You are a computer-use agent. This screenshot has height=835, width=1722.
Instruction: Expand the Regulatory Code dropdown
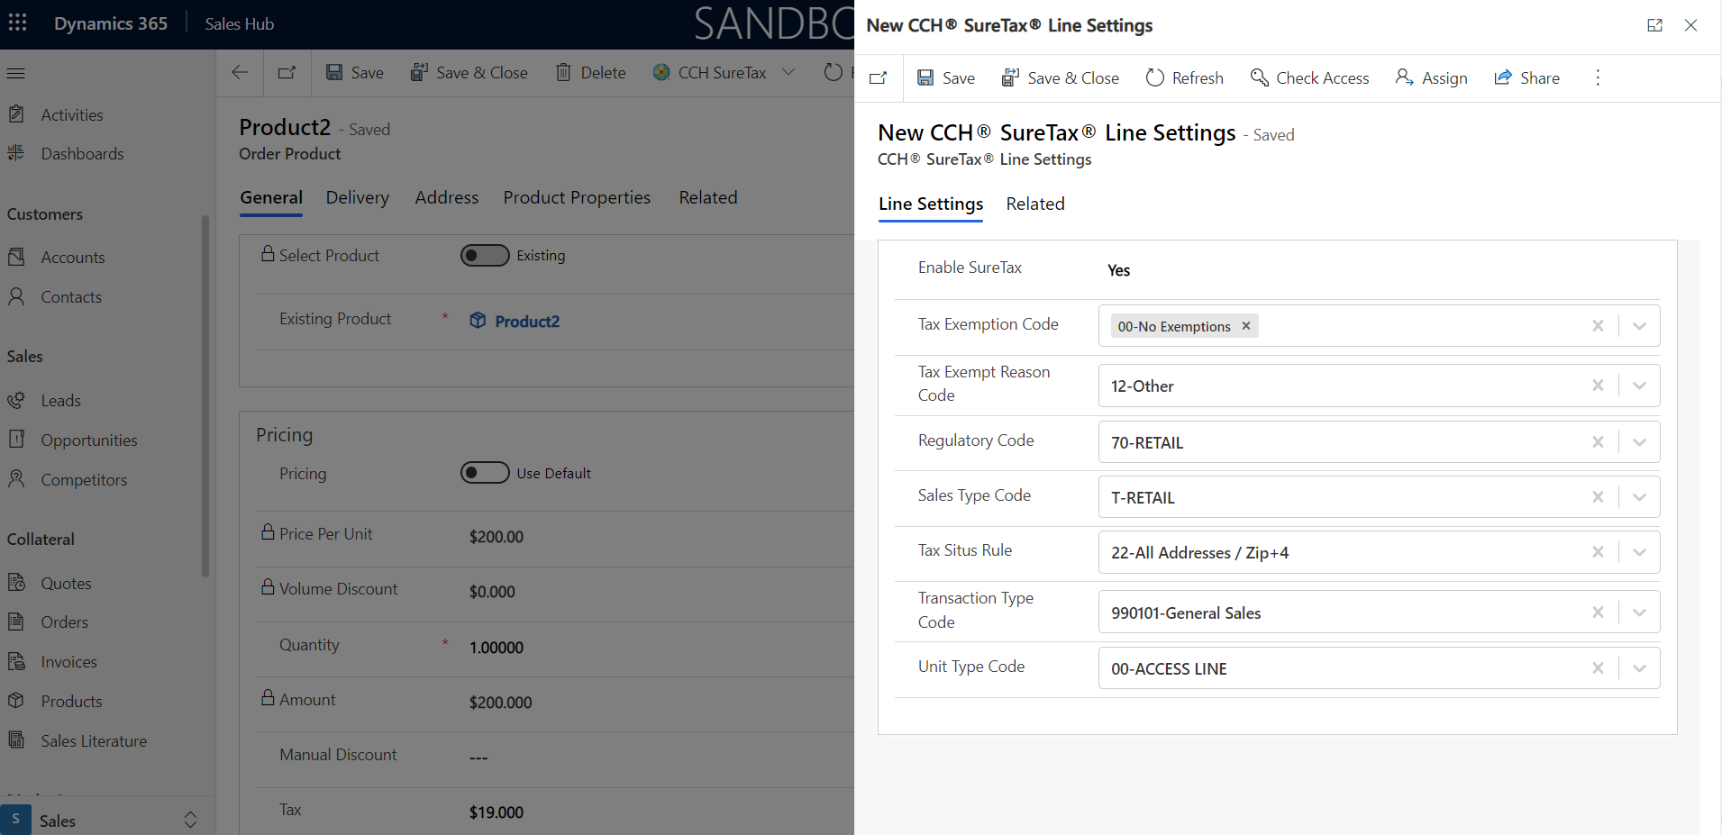coord(1639,442)
